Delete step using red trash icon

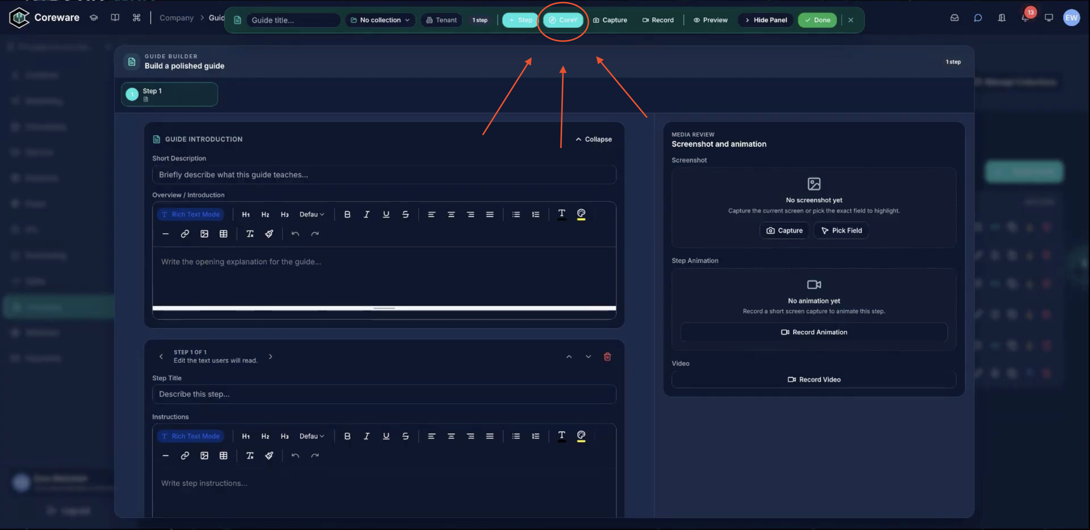click(607, 357)
